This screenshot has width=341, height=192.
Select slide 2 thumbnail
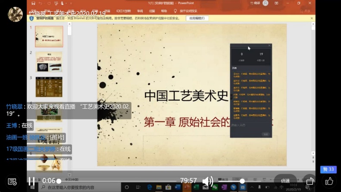[x=49, y=61]
